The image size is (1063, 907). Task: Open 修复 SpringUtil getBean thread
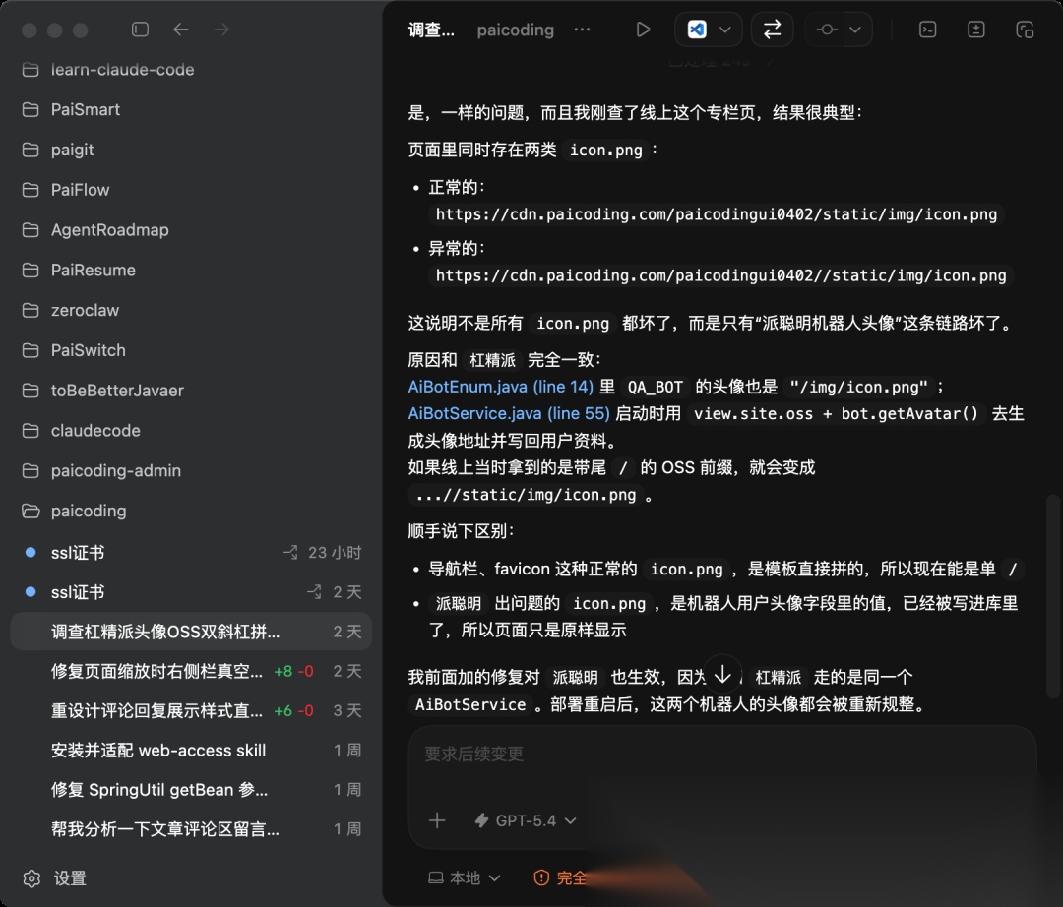point(191,789)
